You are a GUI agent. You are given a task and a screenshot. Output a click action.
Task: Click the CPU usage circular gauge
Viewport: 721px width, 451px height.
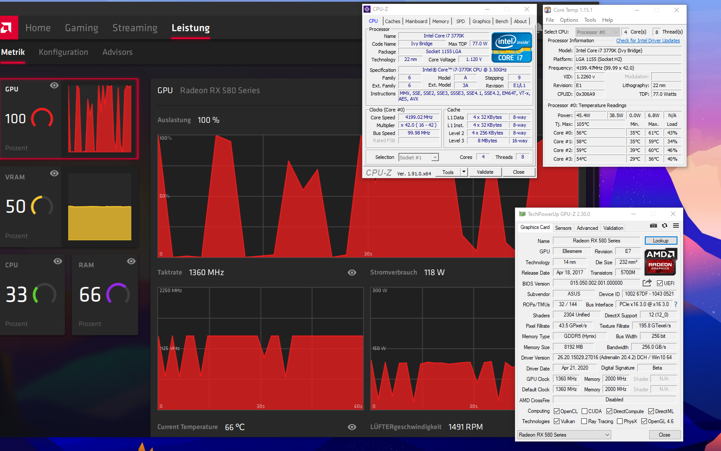(45, 295)
